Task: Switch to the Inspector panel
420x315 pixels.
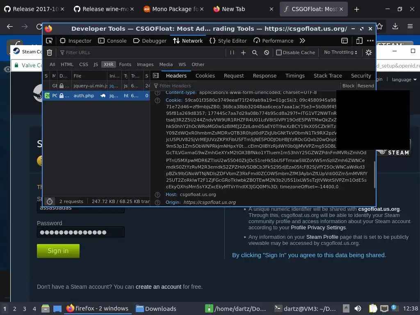Action: pos(75,41)
